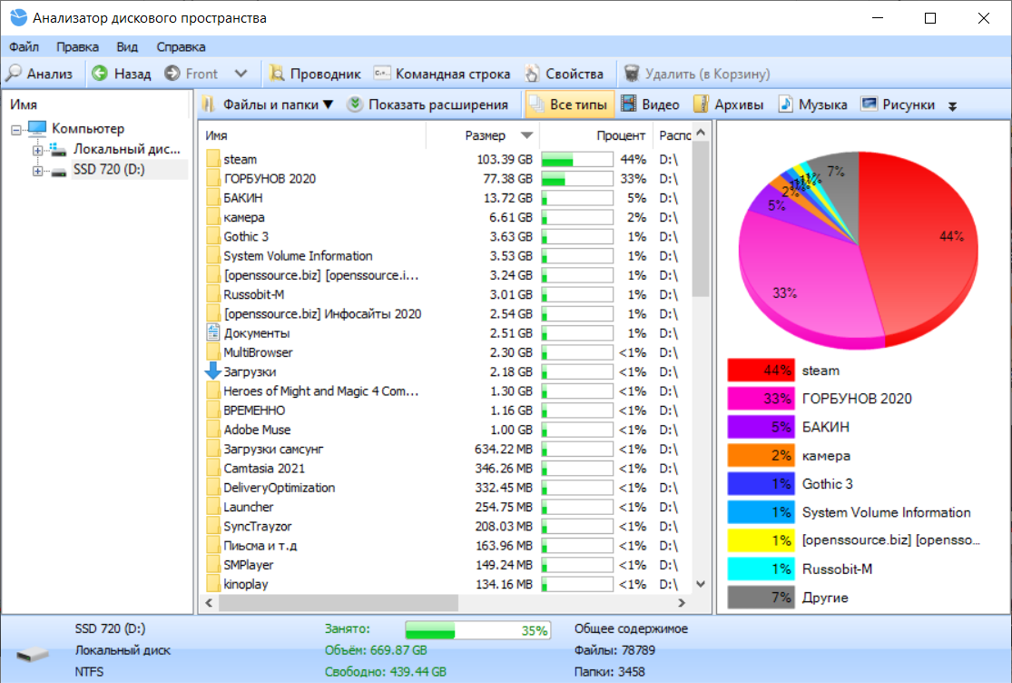Click the green Назад arrow icon
Screen dimensions: 1012x683
click(x=100, y=73)
